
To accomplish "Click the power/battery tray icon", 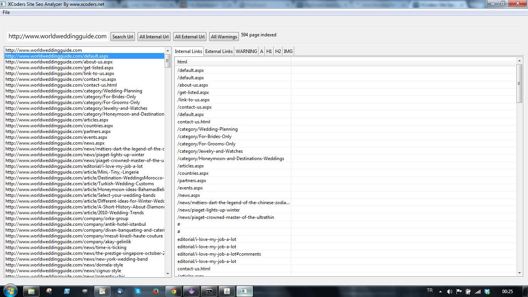I will pos(468,292).
